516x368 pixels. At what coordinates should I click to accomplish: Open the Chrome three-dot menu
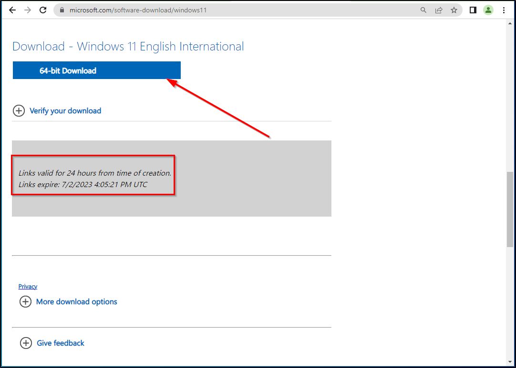coord(504,10)
